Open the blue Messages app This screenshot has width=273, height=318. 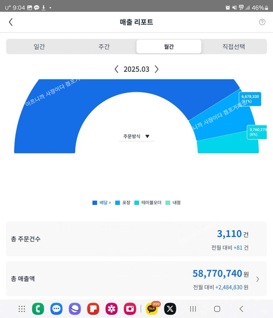(56, 309)
